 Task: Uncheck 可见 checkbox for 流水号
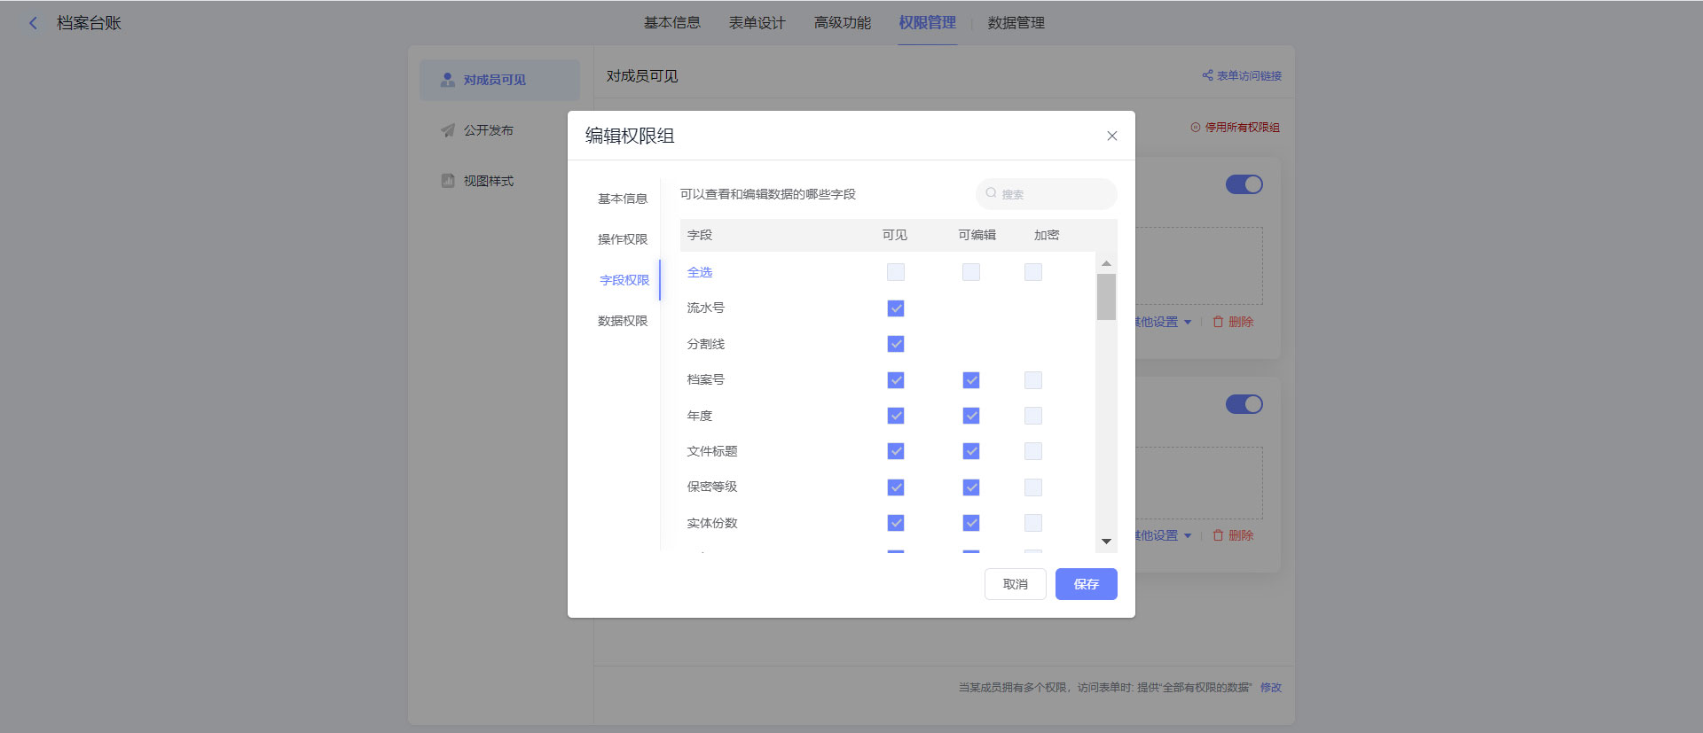896,308
